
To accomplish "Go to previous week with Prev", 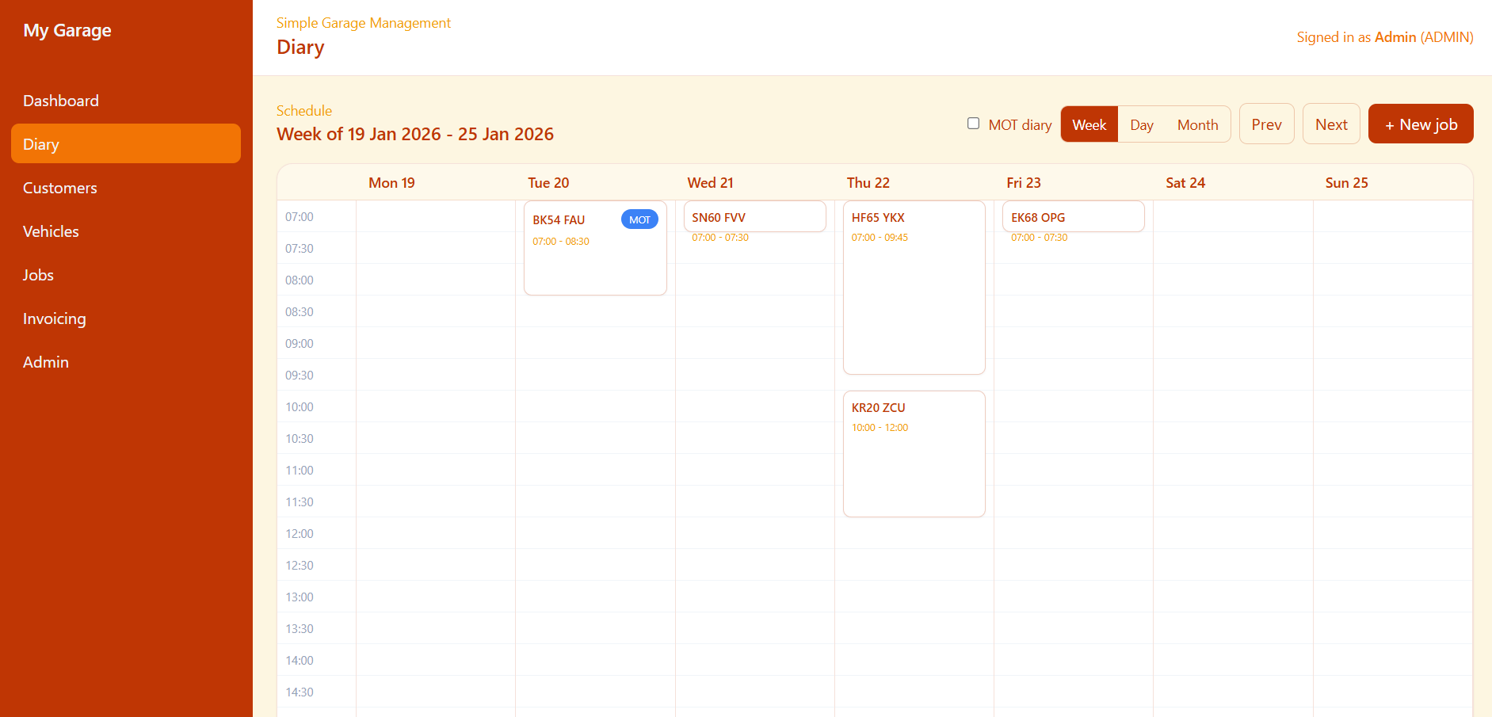I will [1266, 124].
